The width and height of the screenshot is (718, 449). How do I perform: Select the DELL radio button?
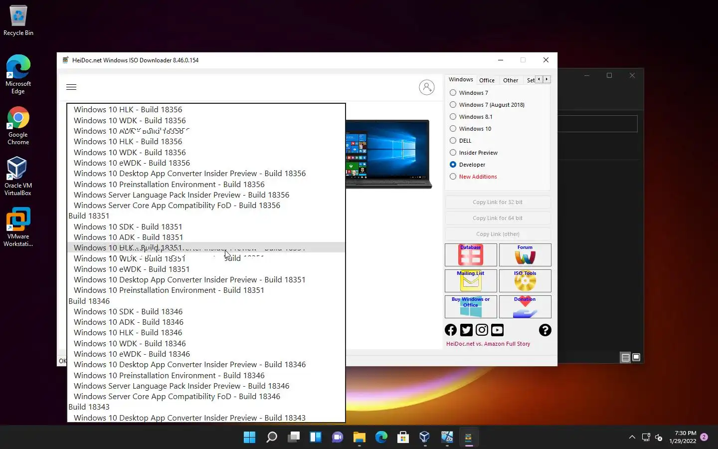click(453, 141)
